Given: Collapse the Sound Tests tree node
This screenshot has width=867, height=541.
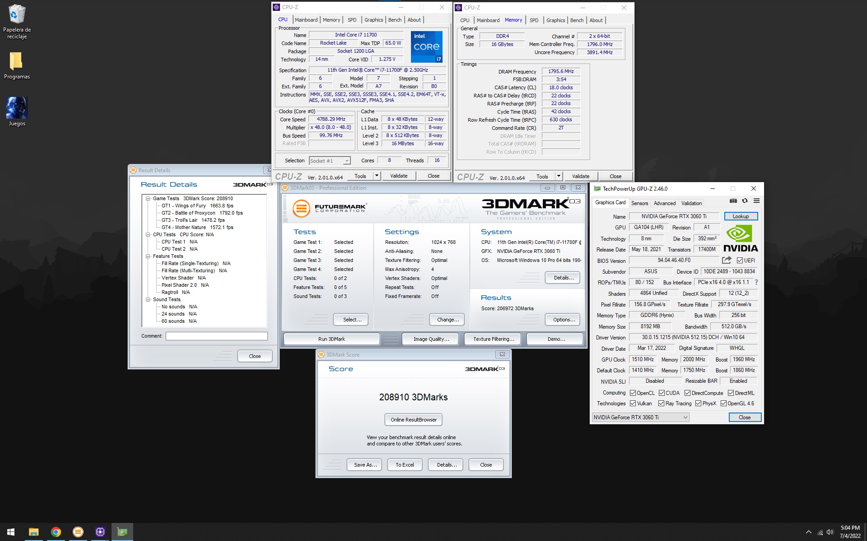Looking at the screenshot, I should point(148,299).
